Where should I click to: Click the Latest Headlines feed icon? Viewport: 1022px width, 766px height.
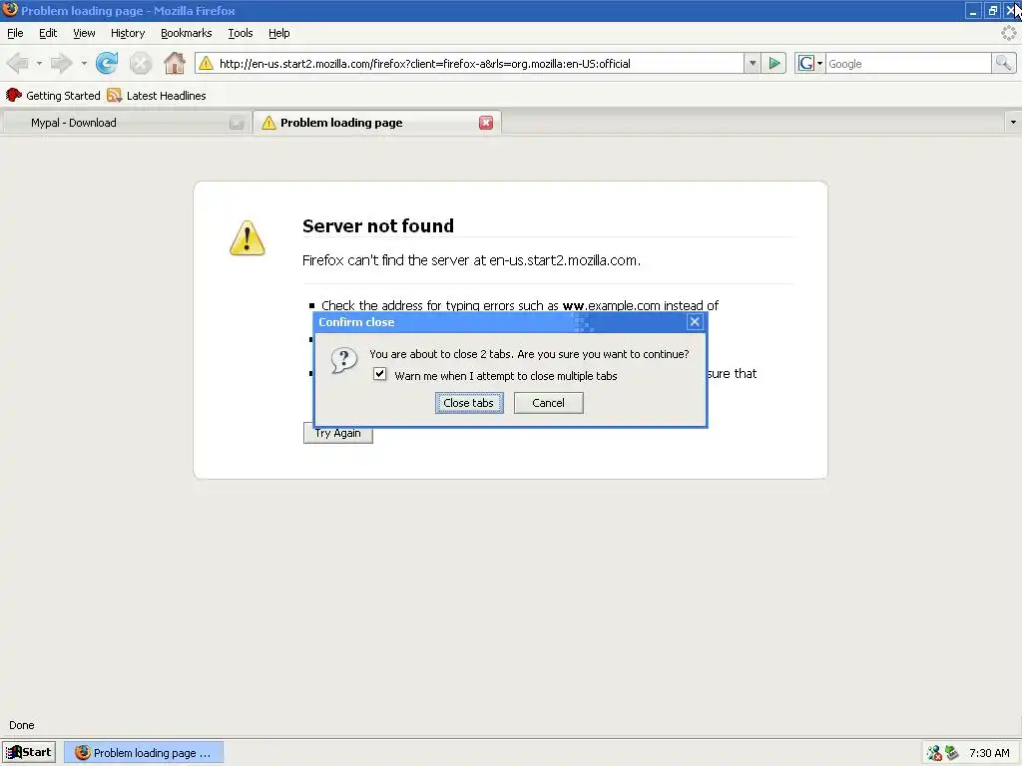114,95
